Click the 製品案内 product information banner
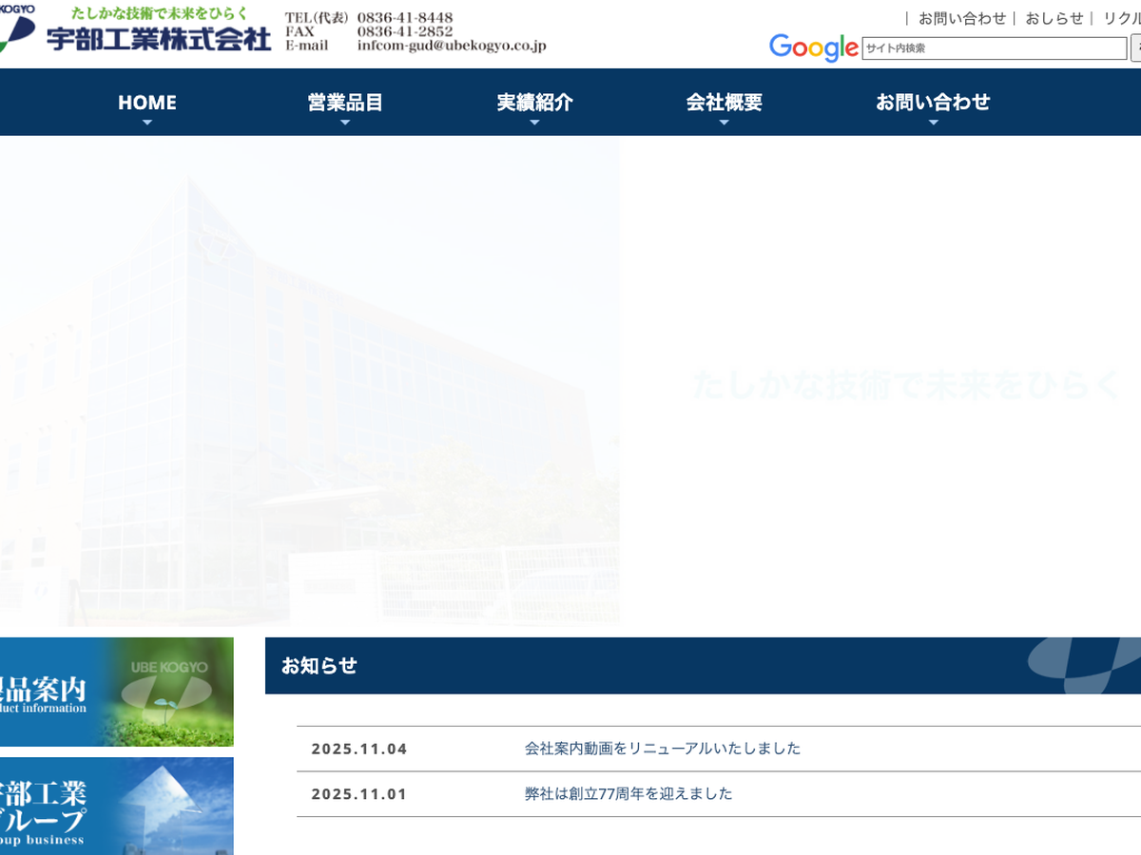This screenshot has width=1141, height=855. (x=116, y=692)
